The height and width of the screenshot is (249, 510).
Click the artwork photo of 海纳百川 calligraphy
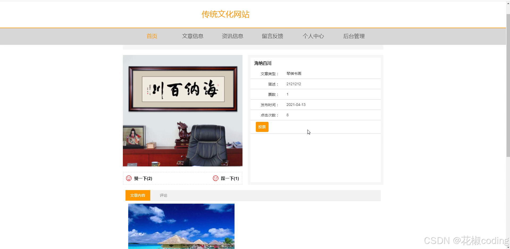click(x=182, y=111)
